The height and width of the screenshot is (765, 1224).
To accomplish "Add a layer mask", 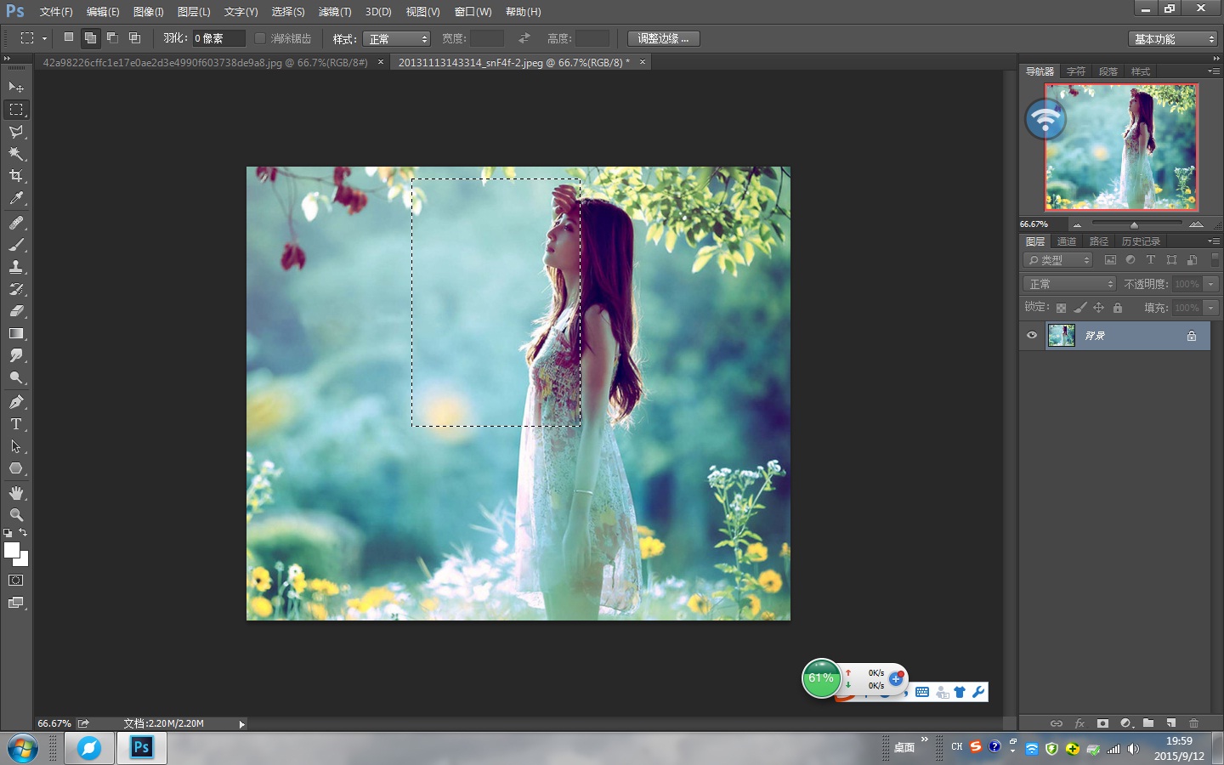I will pos(1102,723).
